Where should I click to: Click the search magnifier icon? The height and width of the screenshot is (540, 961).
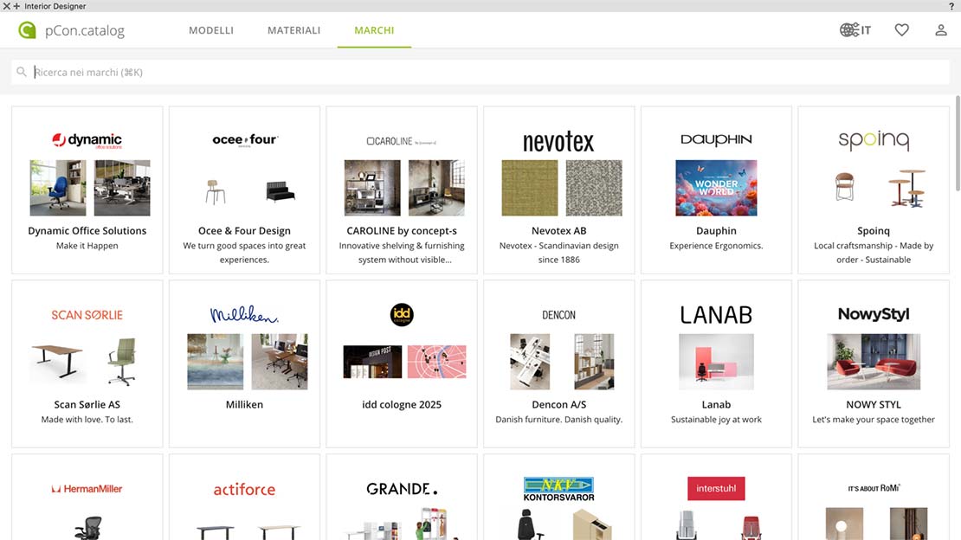tap(22, 73)
